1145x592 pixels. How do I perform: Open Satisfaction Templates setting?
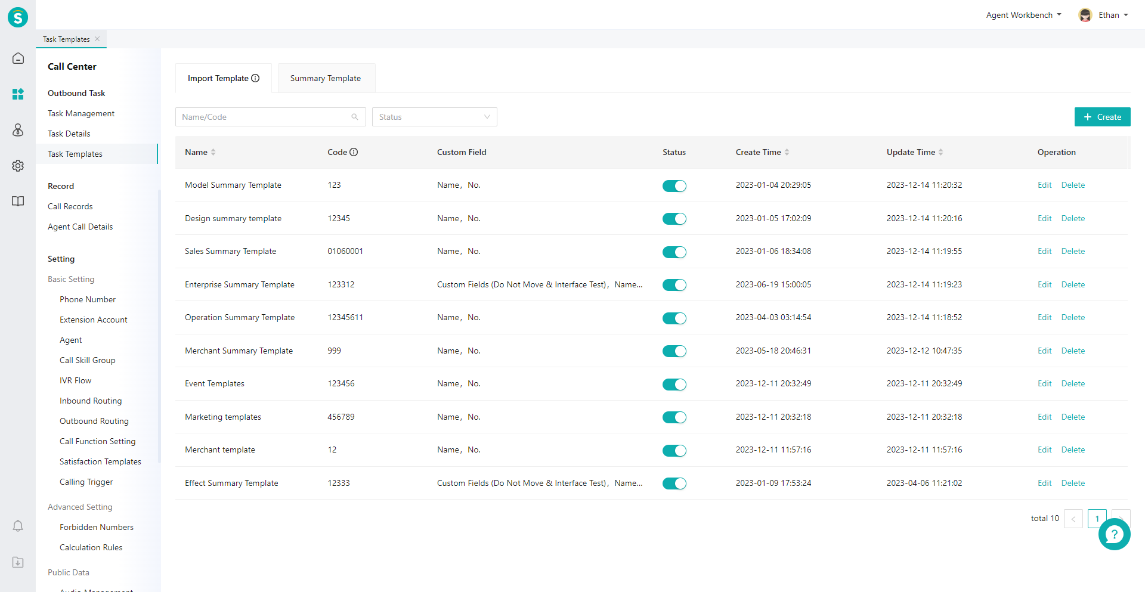click(100, 461)
